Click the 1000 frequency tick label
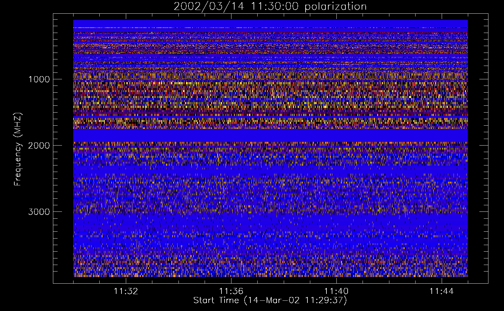The width and height of the screenshot is (504, 311). [39, 79]
